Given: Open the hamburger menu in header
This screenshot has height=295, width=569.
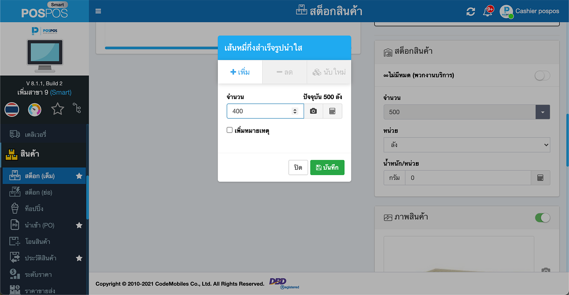Looking at the screenshot, I should (98, 11).
